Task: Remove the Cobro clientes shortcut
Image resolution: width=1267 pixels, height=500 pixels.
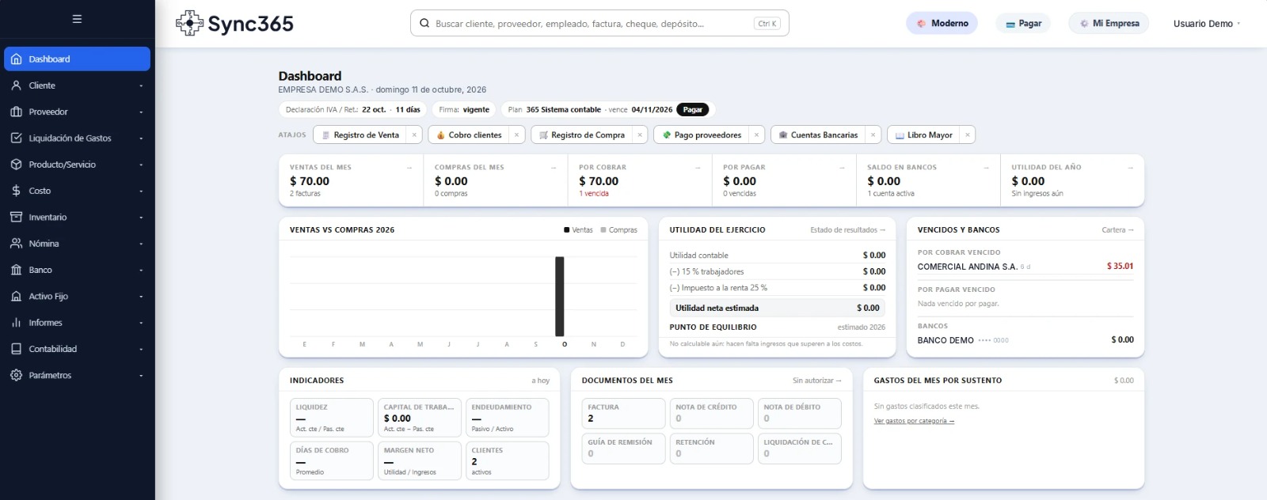Action: [x=516, y=135]
